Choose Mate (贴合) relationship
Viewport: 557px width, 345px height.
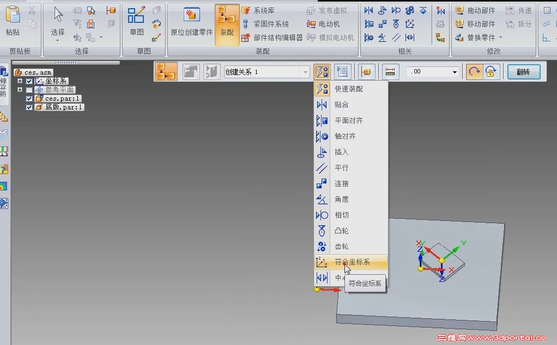[x=350, y=104]
